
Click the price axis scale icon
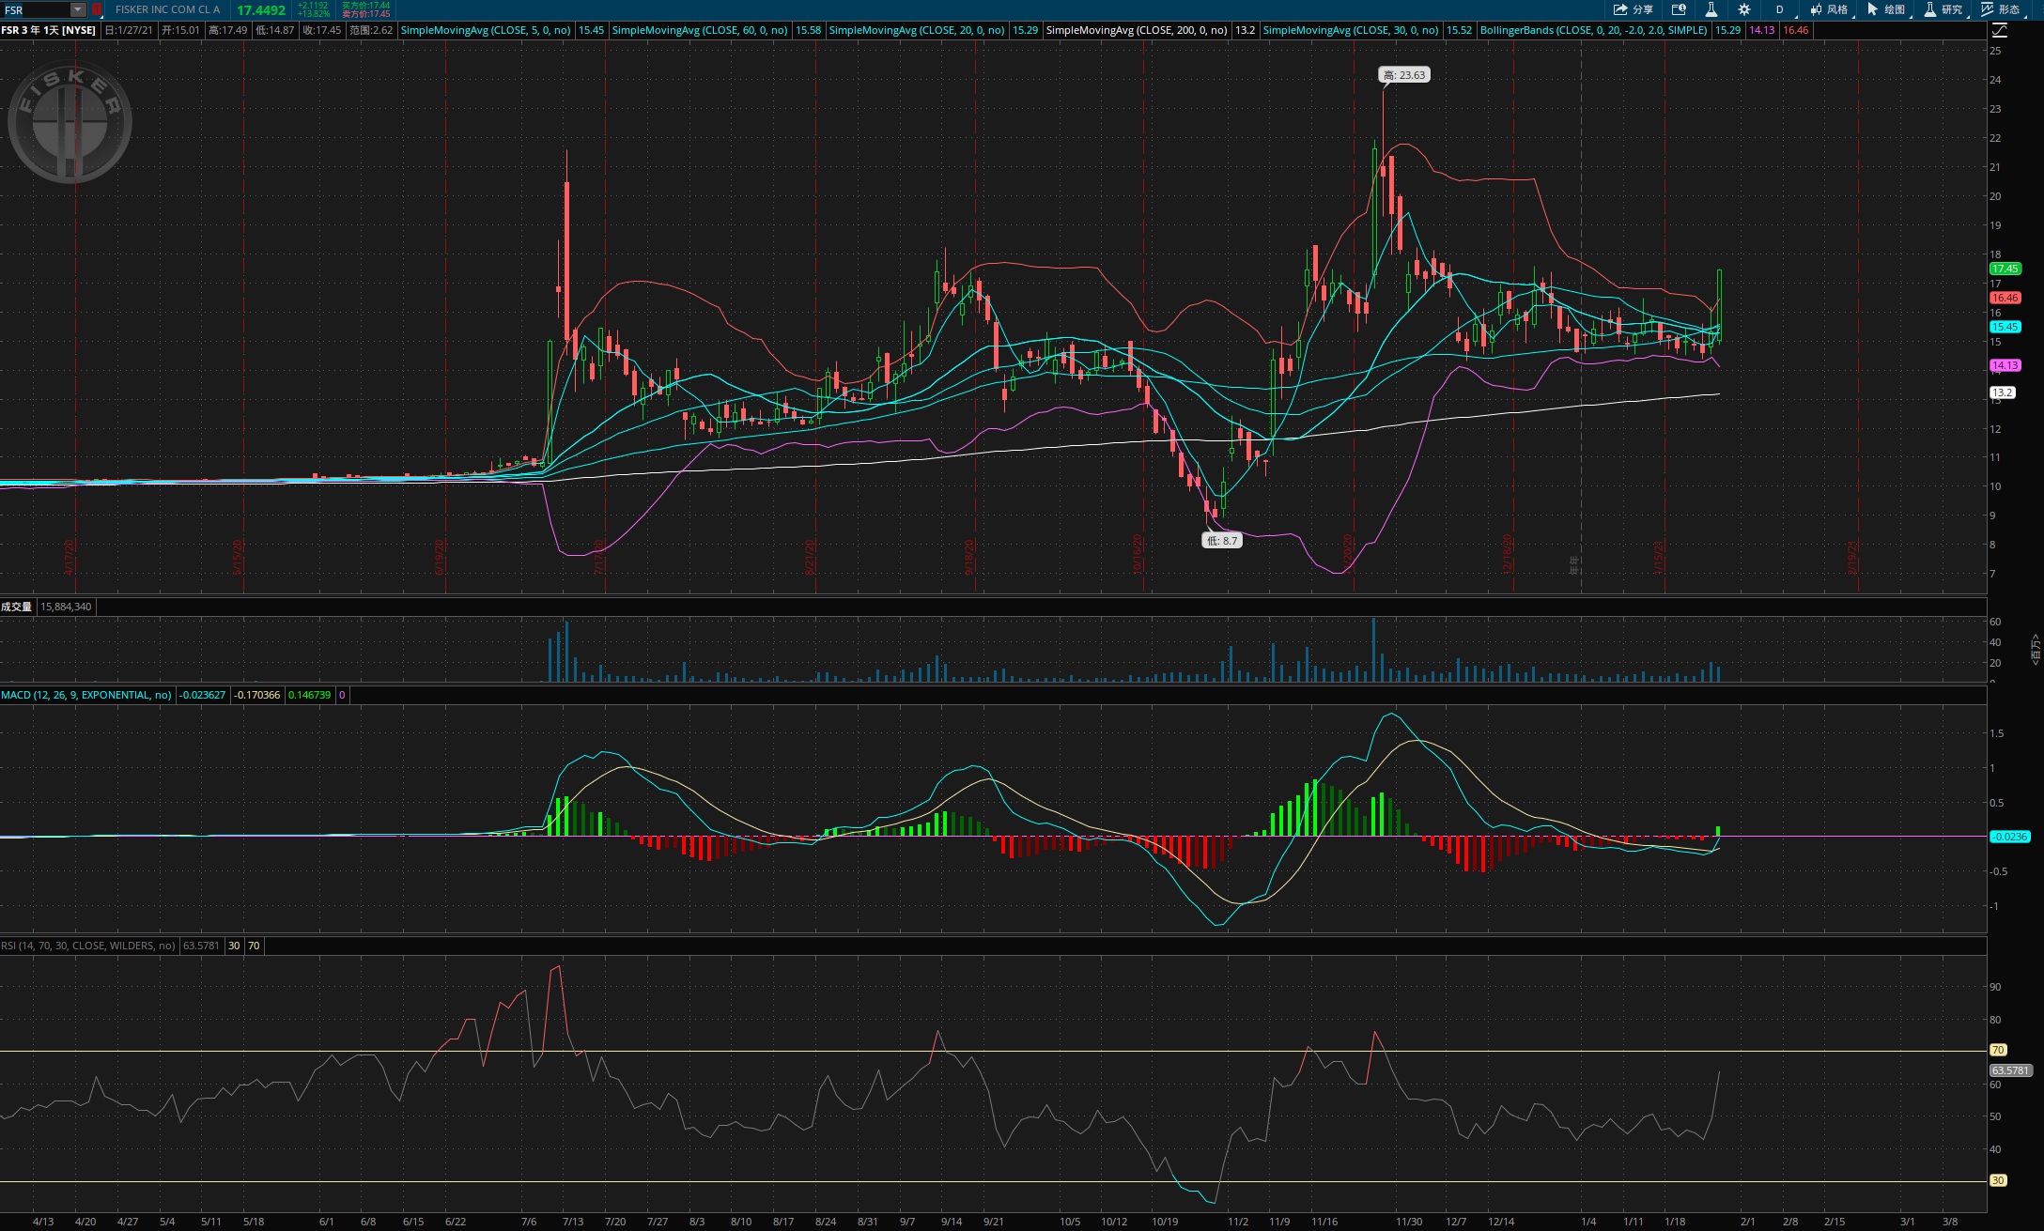(x=1999, y=30)
